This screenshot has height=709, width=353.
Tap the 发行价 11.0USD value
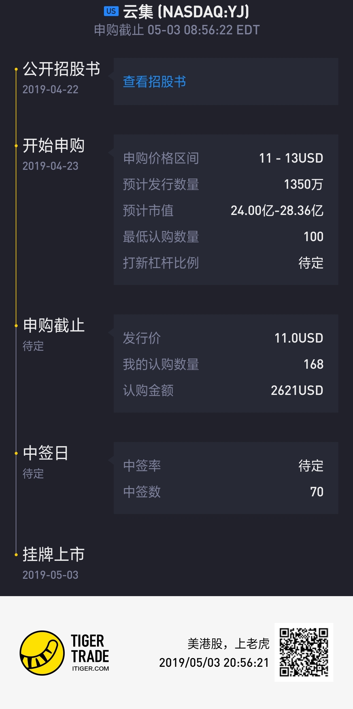[298, 338]
